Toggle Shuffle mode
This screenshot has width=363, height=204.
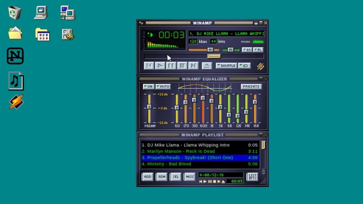[x=226, y=66]
